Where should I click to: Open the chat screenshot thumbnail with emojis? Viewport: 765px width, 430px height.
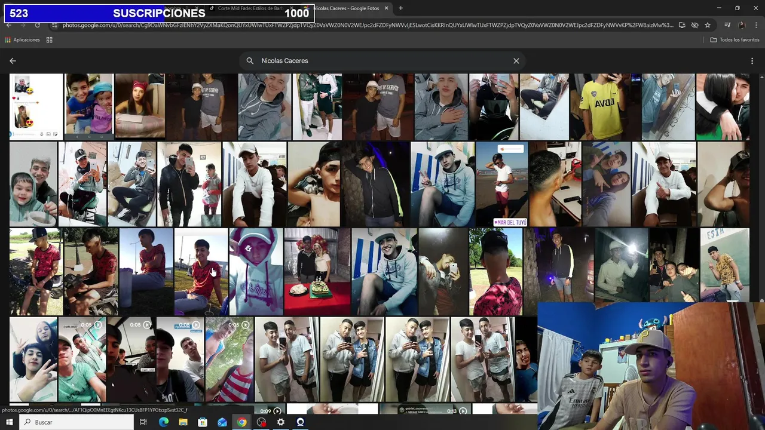(36, 107)
